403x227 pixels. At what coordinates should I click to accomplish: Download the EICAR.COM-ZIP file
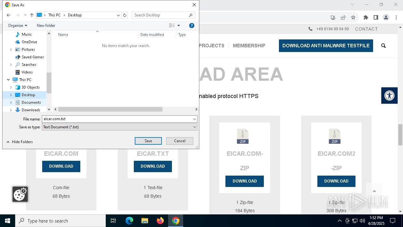coord(245,181)
